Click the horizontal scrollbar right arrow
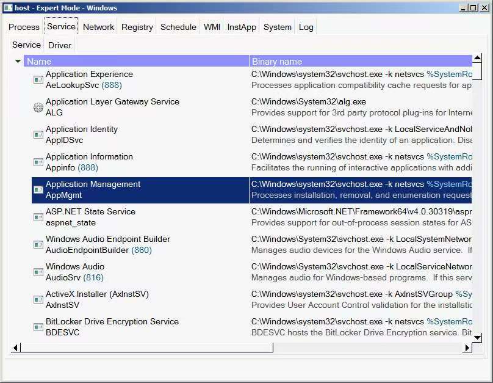Screen dimensions: 493x383 pyautogui.click(x=467, y=348)
